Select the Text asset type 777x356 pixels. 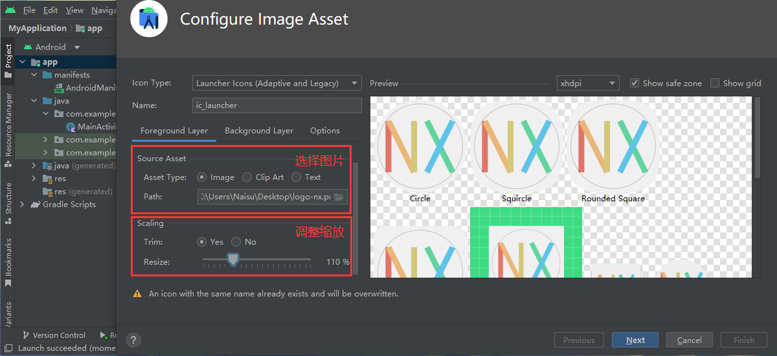tap(297, 177)
